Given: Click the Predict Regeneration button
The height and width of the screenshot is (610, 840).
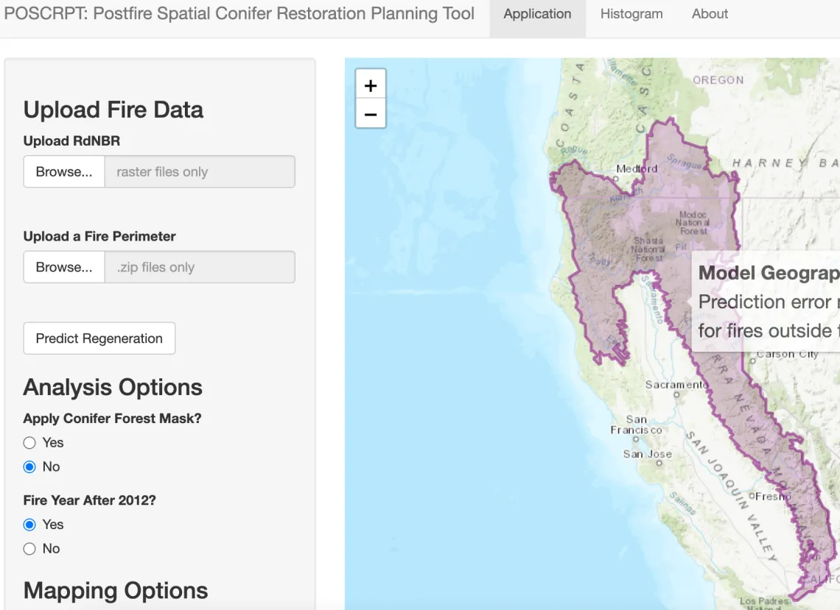Looking at the screenshot, I should [99, 338].
